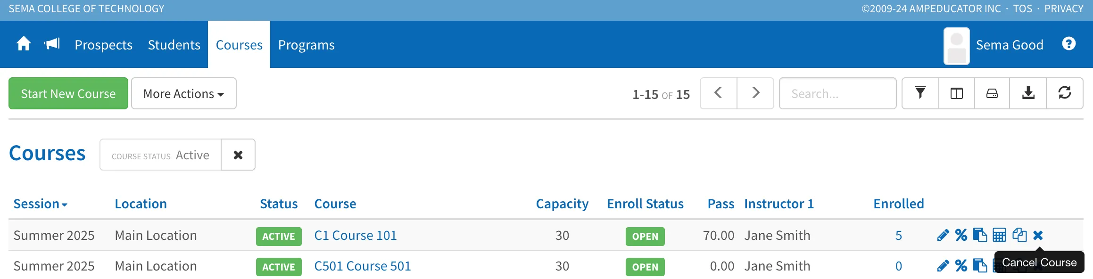Click the download export icon
Viewport: 1093px width, 279px height.
click(1028, 93)
